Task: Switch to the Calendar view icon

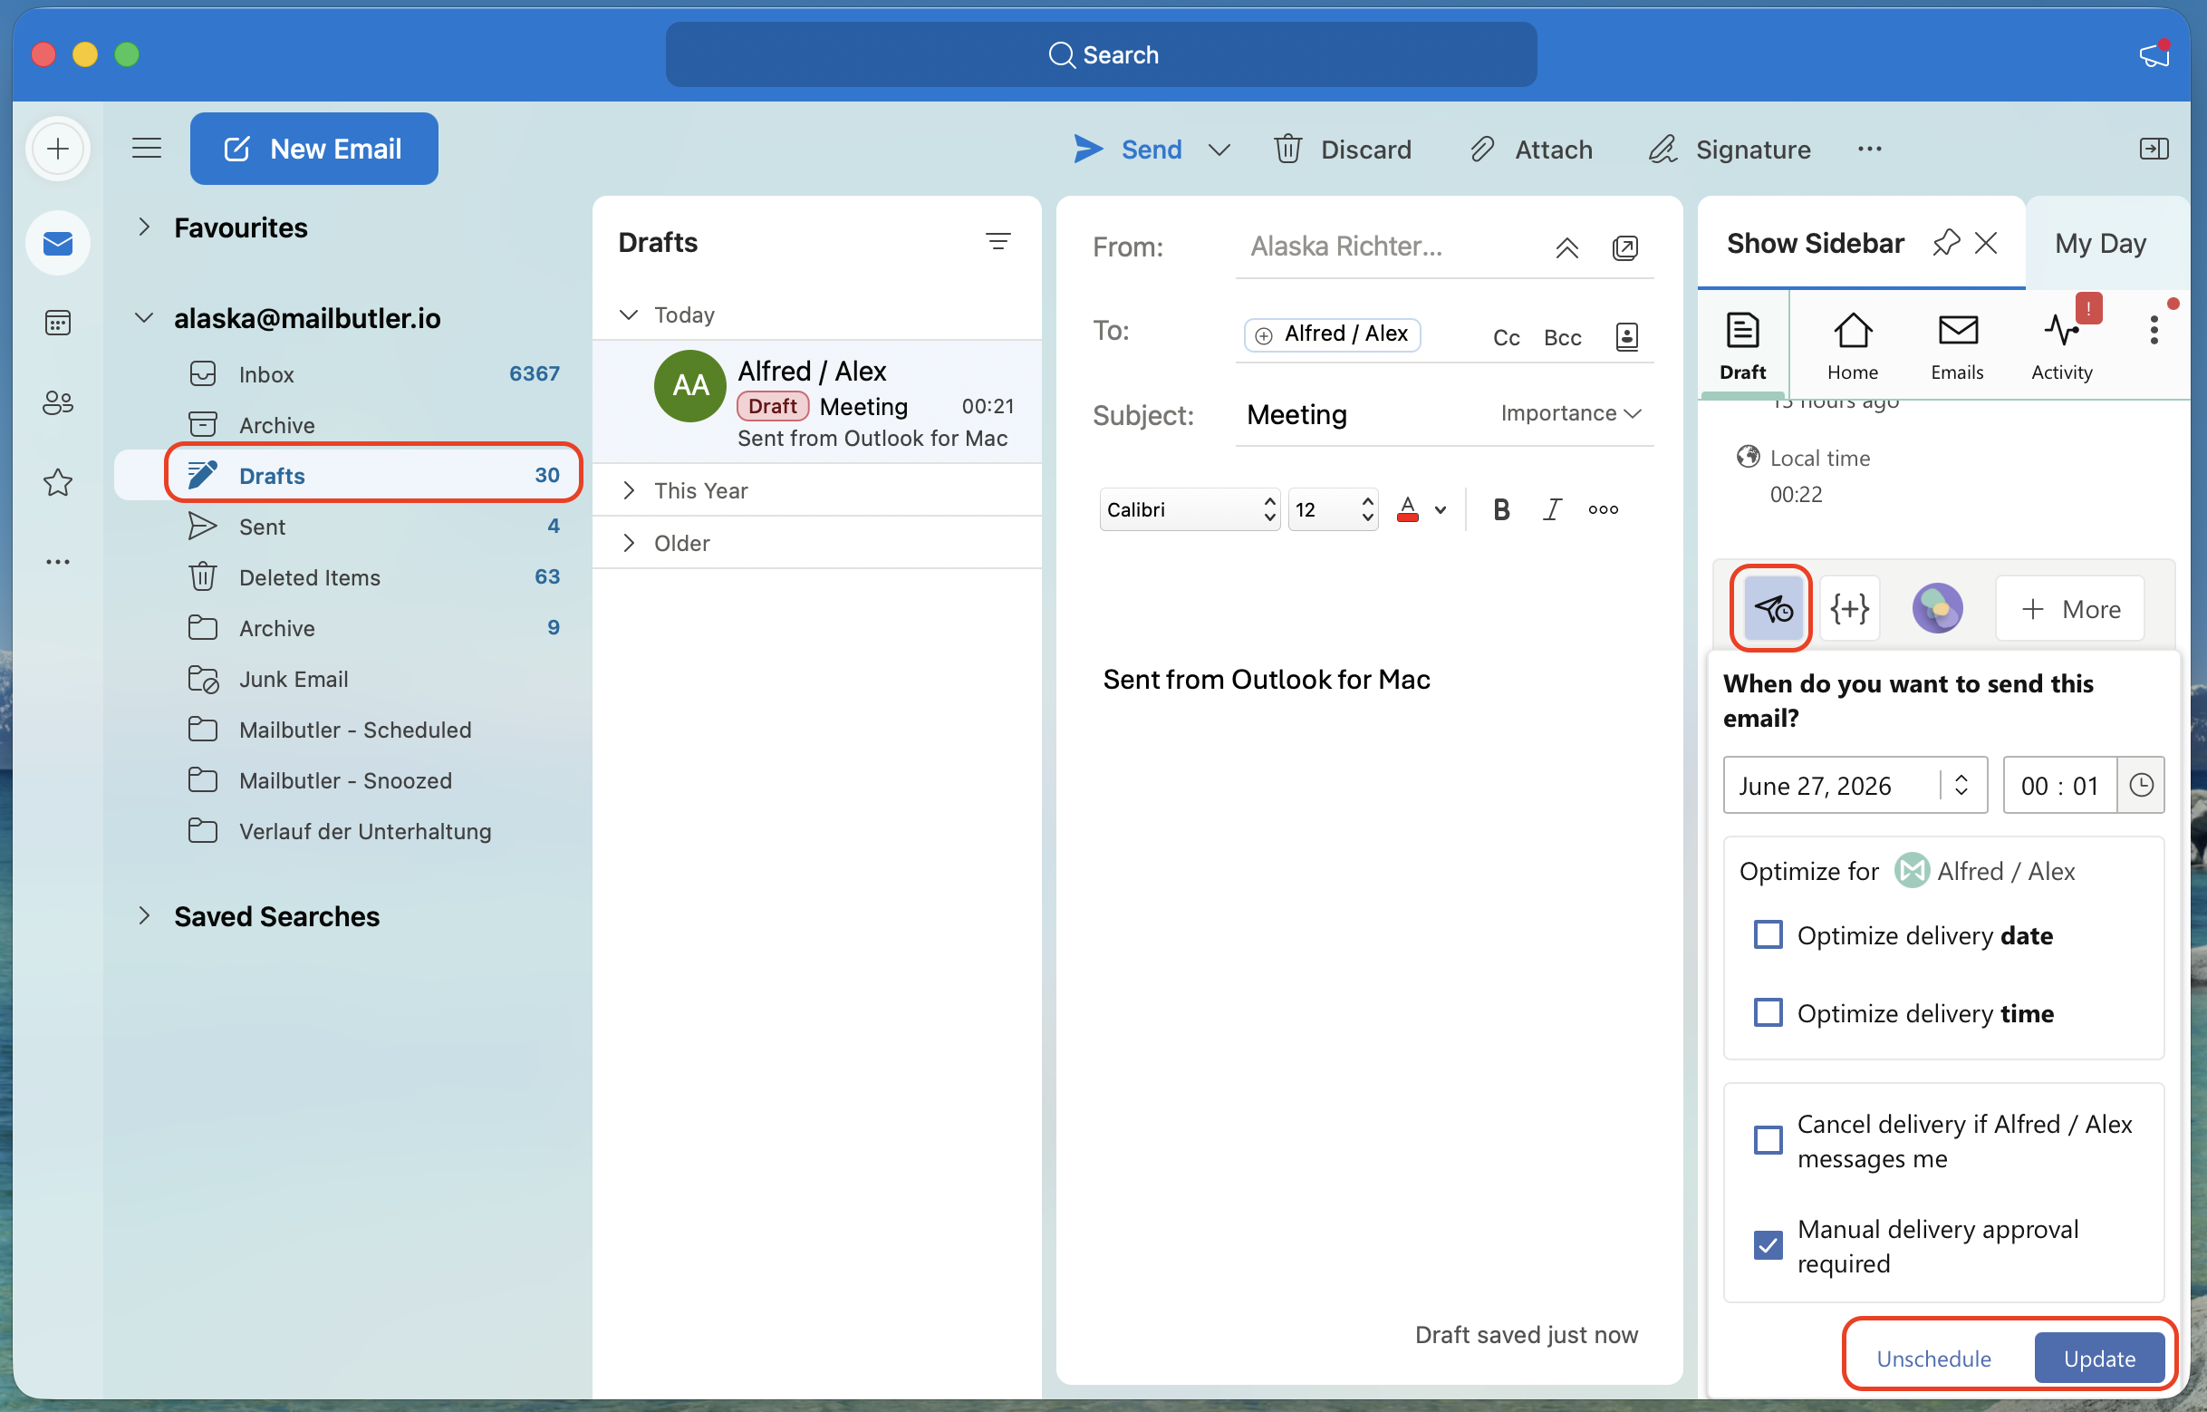Action: click(58, 323)
